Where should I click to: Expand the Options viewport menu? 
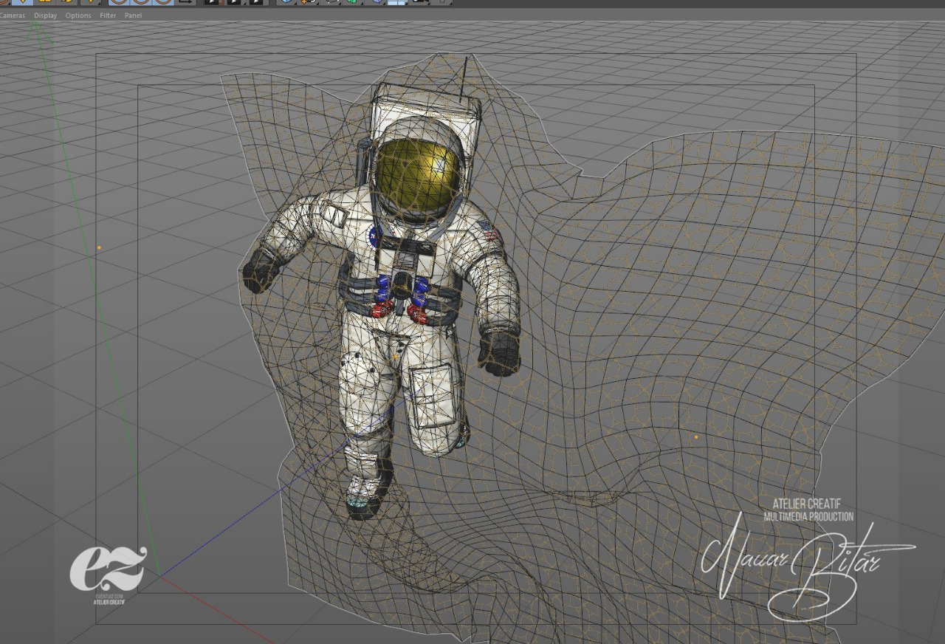78,16
